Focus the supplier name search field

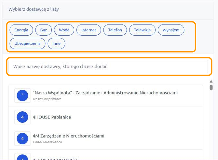pyautogui.click(x=108, y=67)
